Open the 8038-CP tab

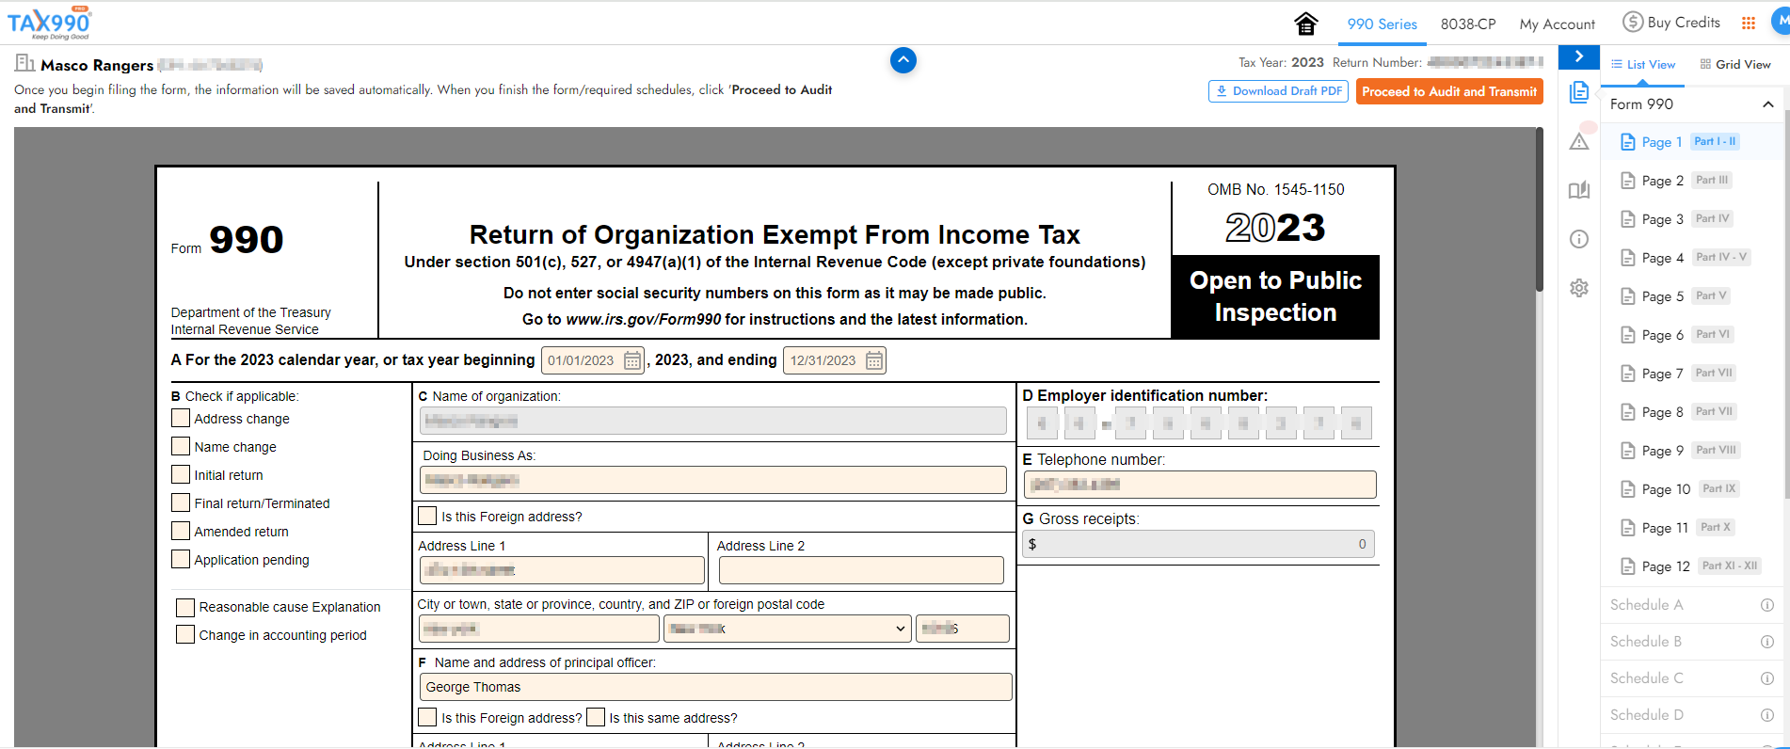point(1468,24)
